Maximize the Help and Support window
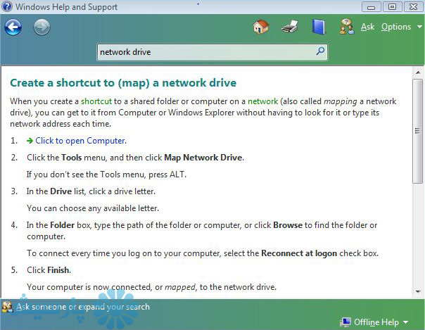The height and width of the screenshot is (330, 425). 392,7
